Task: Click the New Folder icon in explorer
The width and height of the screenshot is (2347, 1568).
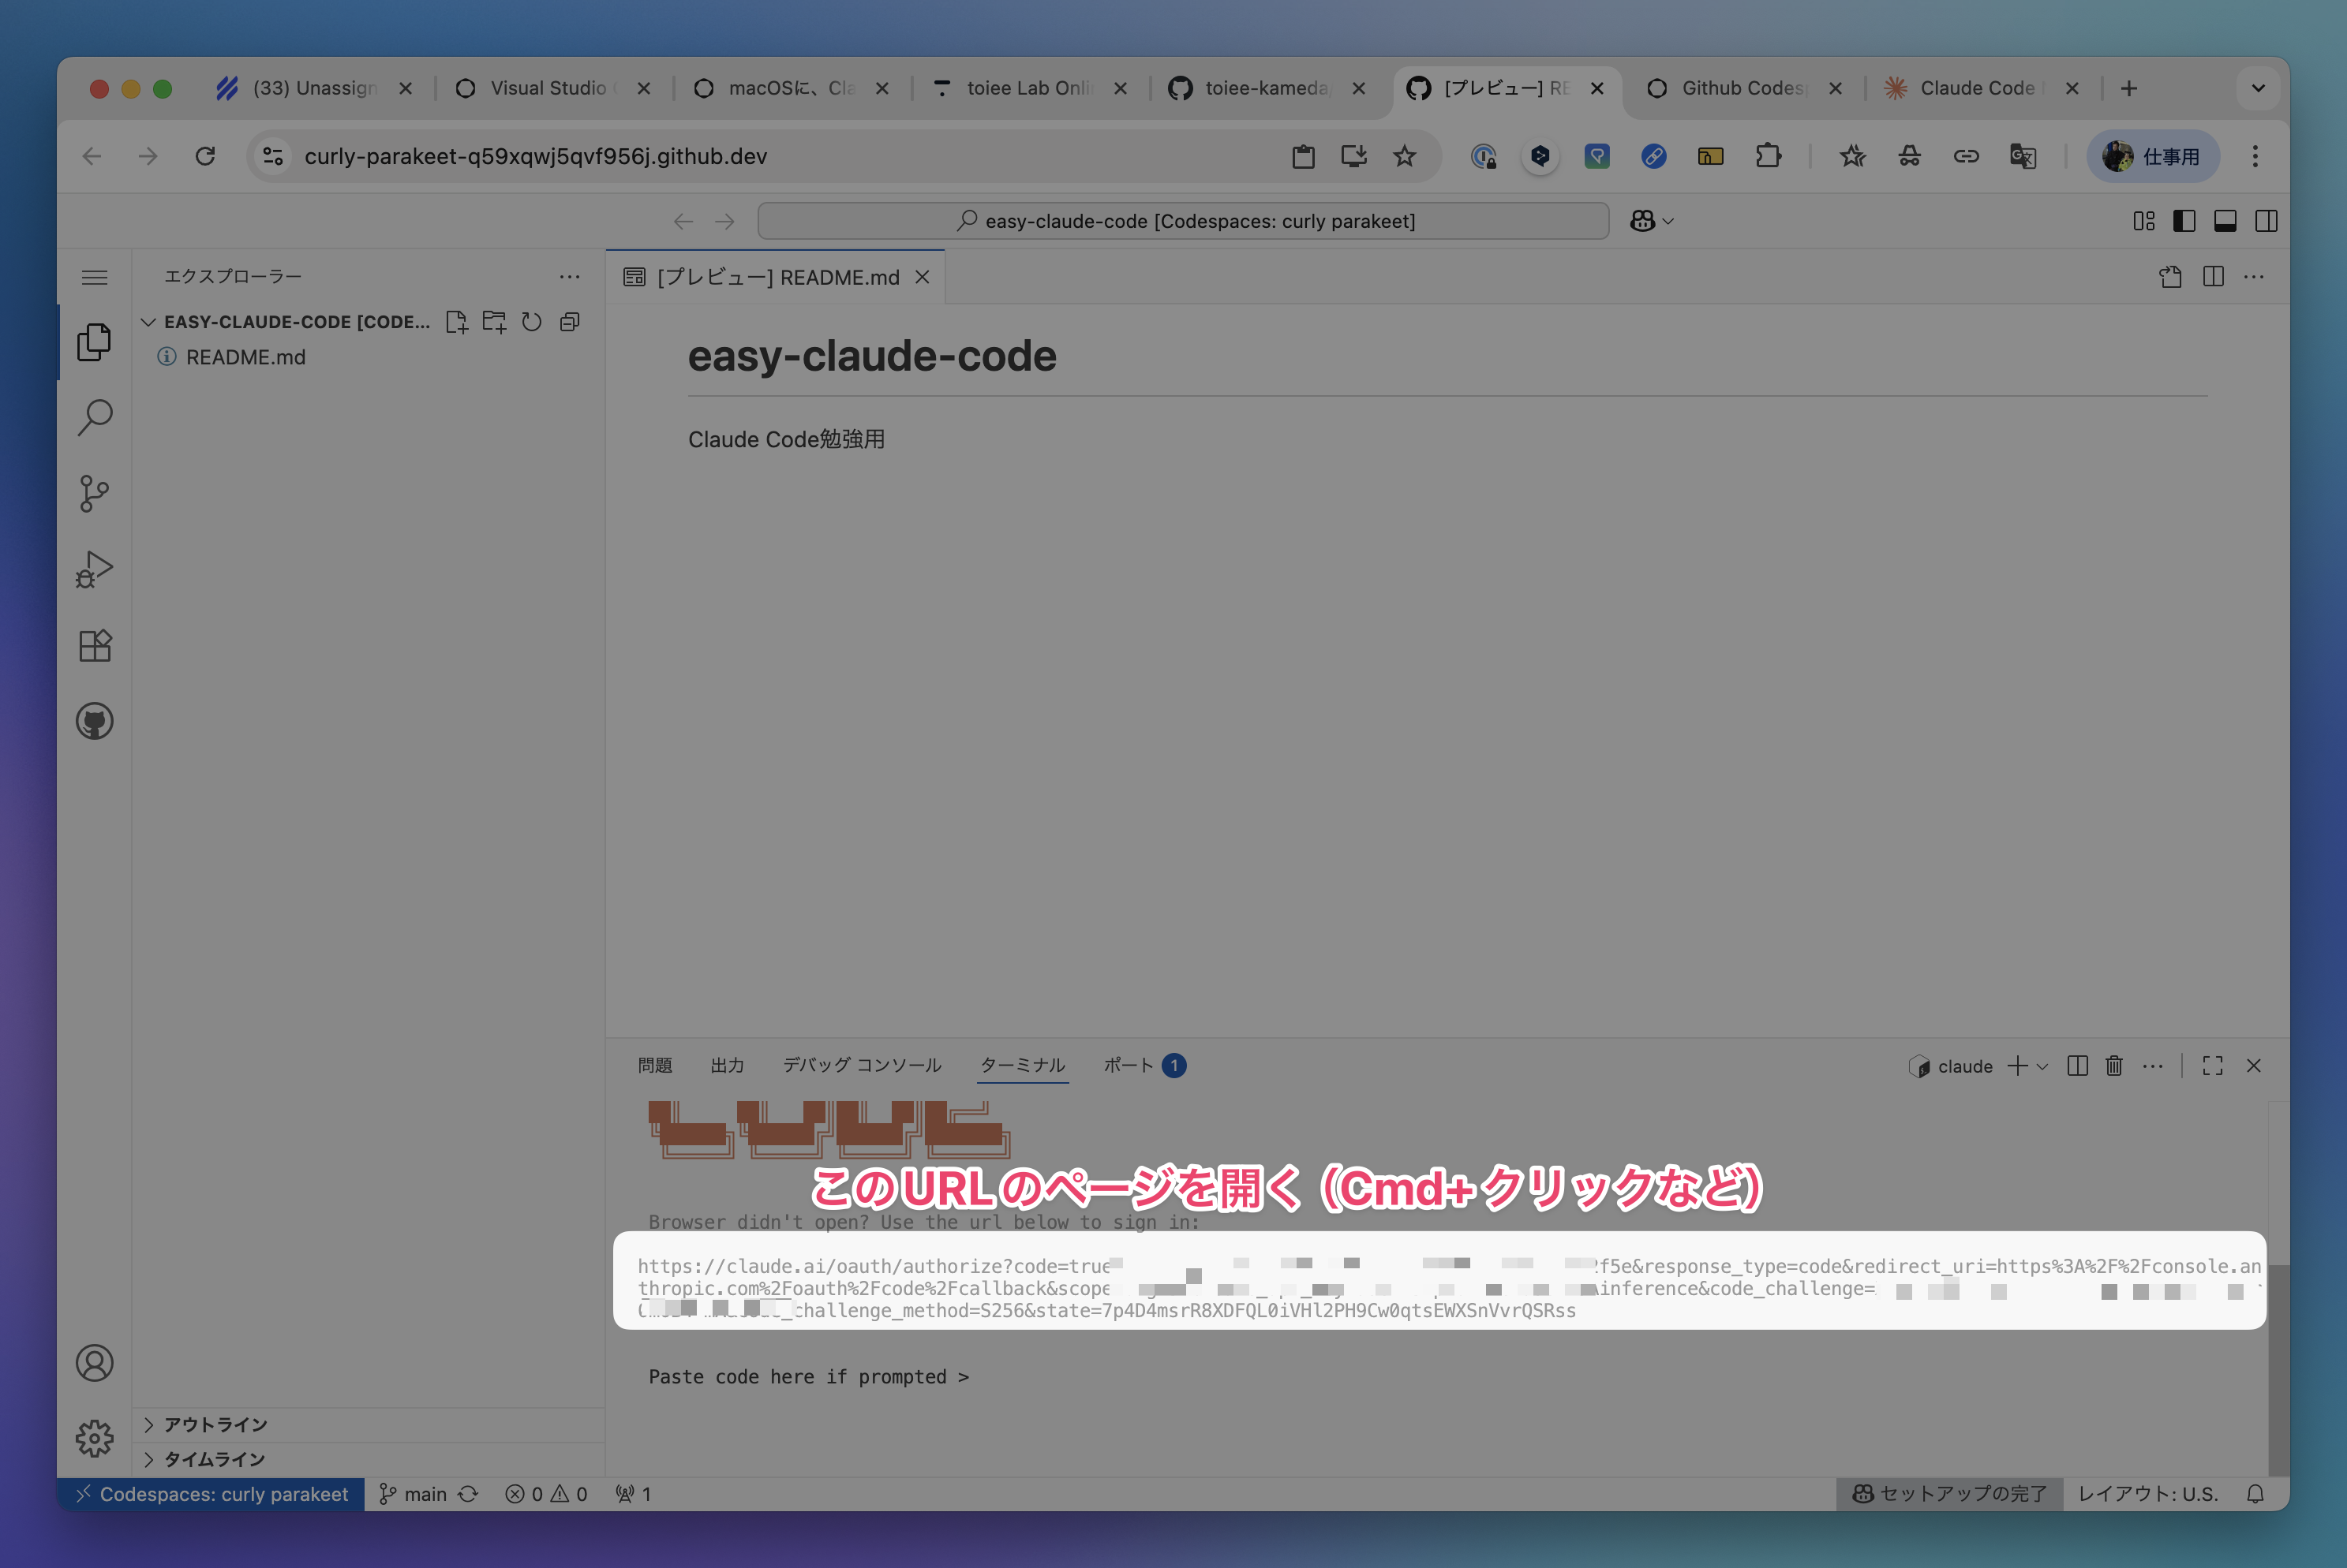Action: 494,322
